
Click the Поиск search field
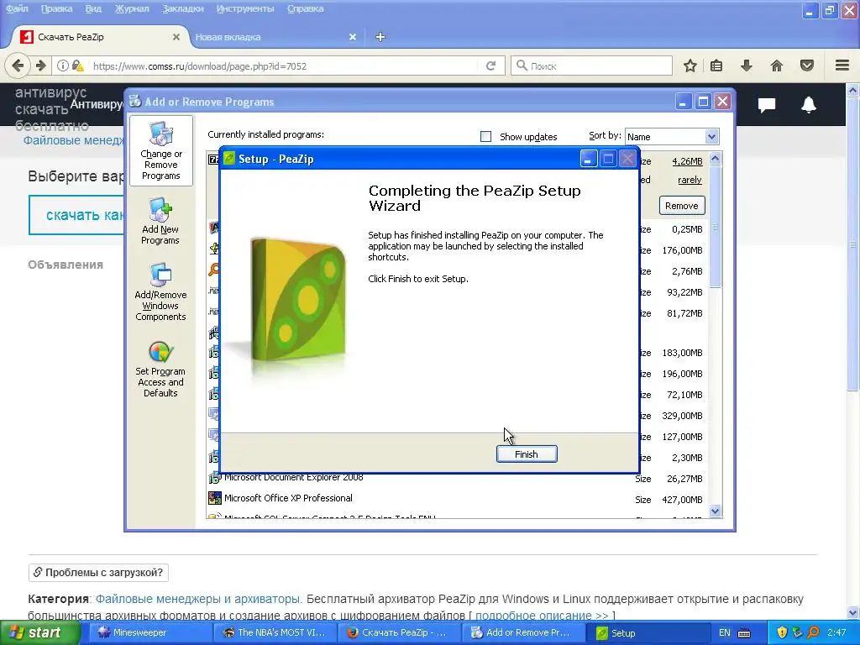[591, 66]
